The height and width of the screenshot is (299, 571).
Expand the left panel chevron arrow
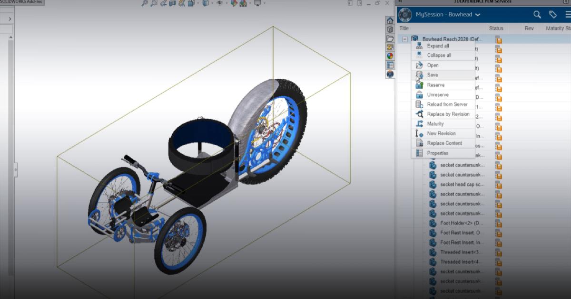[x=10, y=19]
